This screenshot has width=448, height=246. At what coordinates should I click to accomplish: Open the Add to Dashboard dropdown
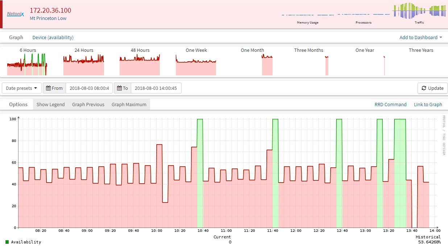(x=420, y=37)
